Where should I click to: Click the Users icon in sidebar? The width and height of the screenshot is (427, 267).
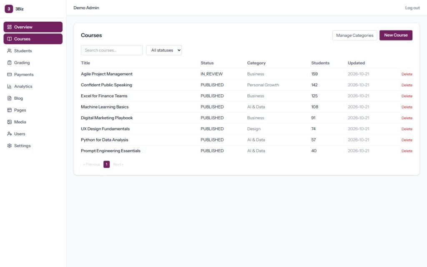[x=10, y=134]
